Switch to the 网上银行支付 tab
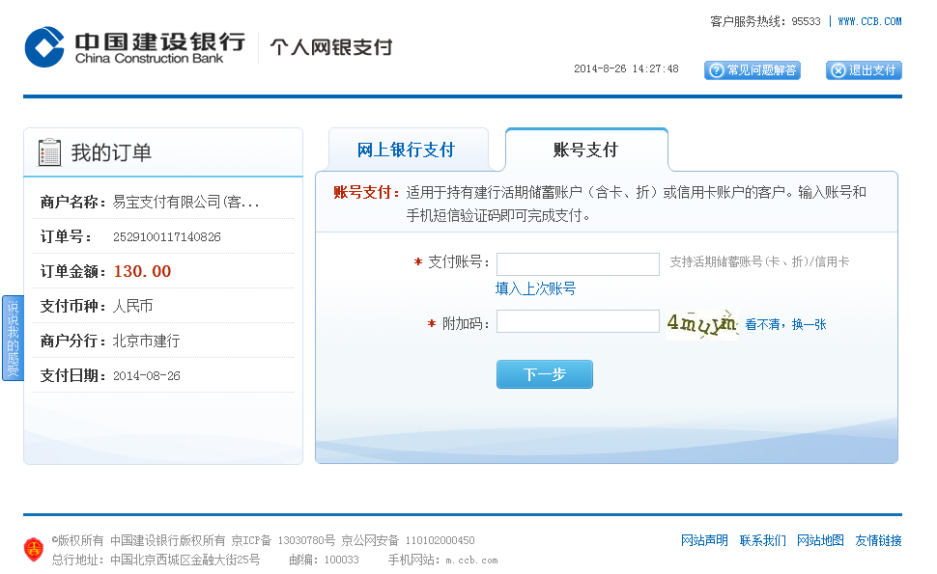This screenshot has width=937, height=574. [406, 150]
